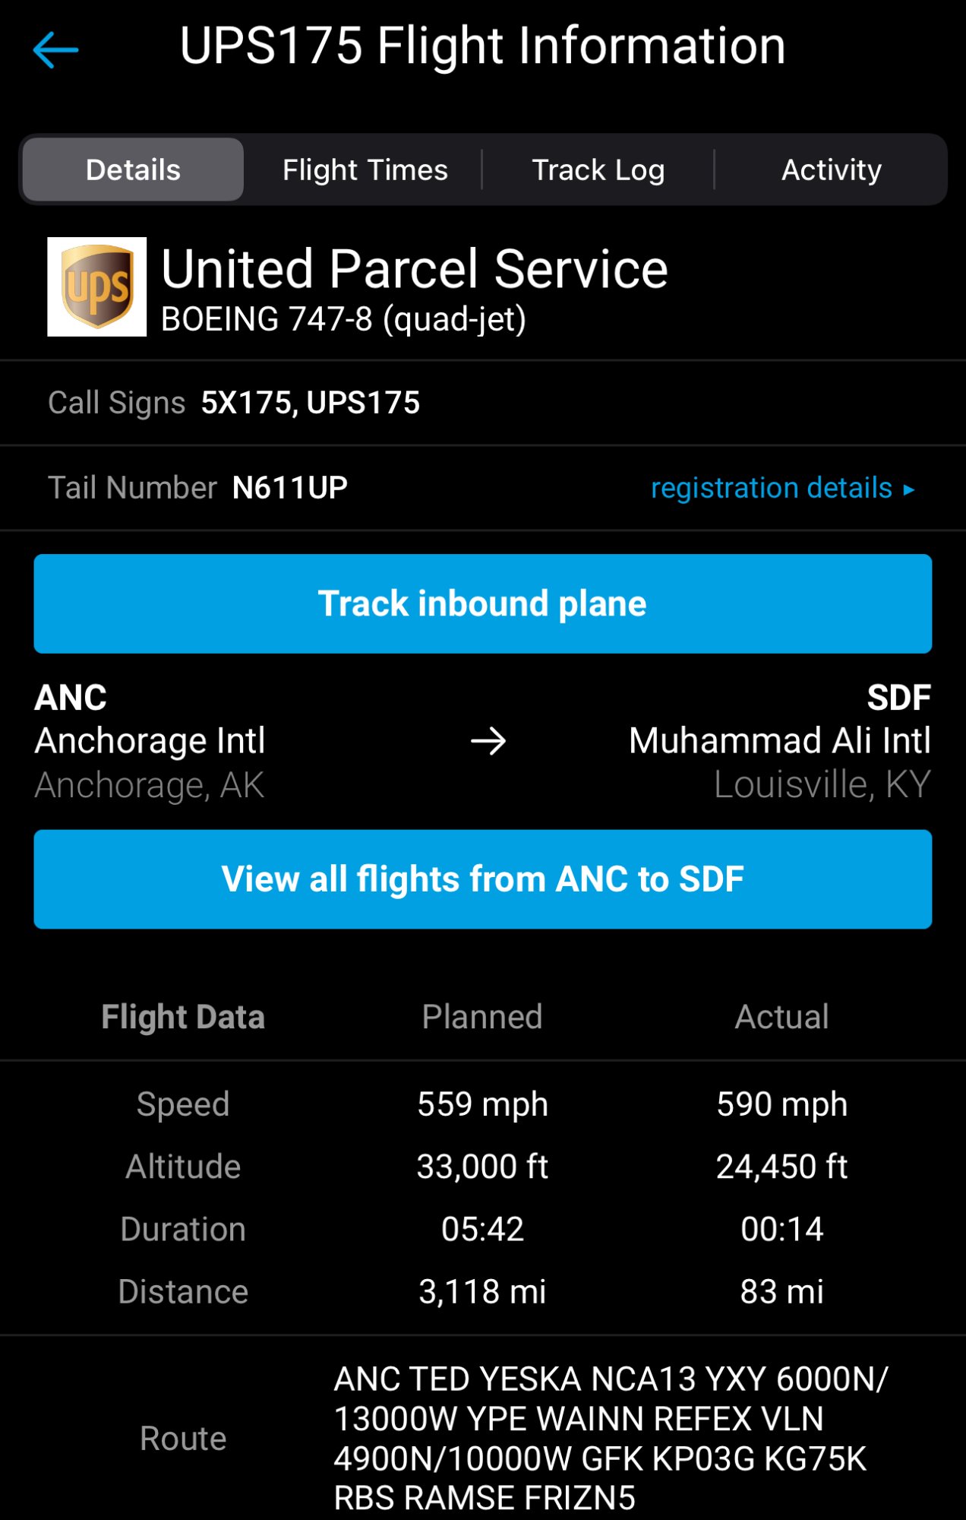
Task: Tap the UPS airline logo
Action: point(97,287)
